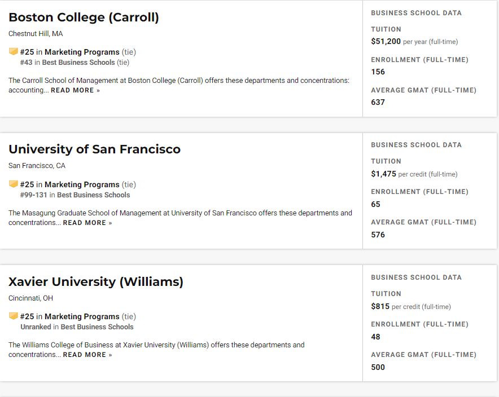Click Xavier's $815 per credit tuition

tap(380, 306)
